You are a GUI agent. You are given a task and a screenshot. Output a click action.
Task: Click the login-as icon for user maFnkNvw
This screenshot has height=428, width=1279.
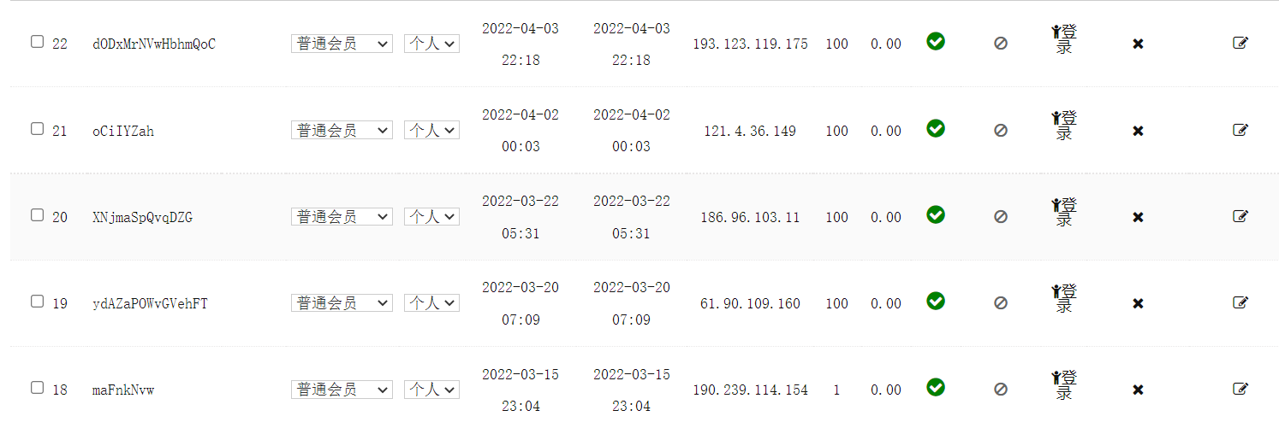[1064, 384]
